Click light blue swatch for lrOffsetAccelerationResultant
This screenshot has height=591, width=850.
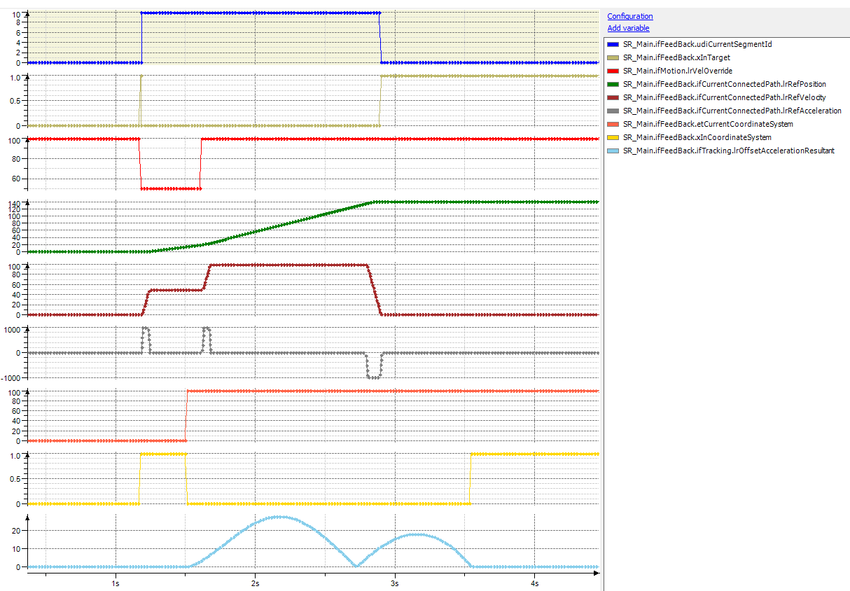pos(613,151)
